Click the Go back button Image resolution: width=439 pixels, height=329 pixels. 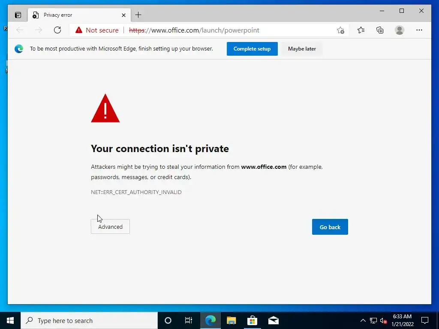tap(330, 227)
